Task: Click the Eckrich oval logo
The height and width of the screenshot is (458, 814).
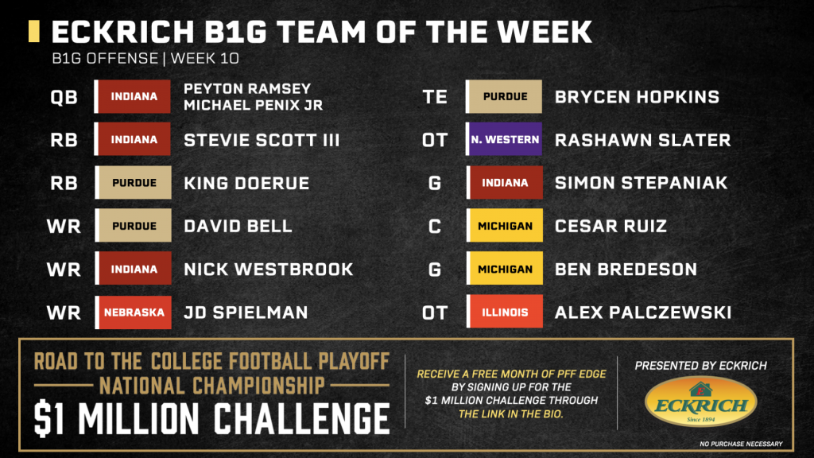Action: click(x=701, y=402)
